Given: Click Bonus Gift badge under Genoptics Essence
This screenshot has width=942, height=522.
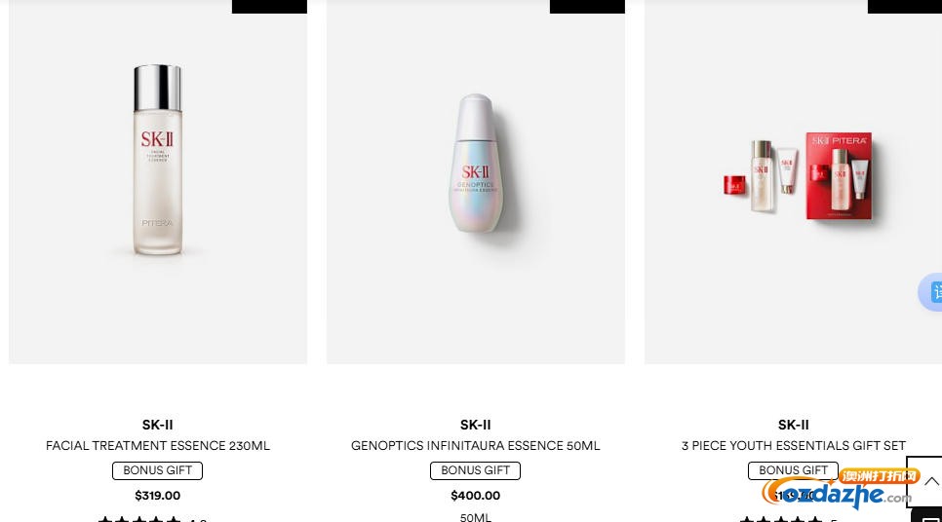Looking at the screenshot, I should [x=475, y=470].
